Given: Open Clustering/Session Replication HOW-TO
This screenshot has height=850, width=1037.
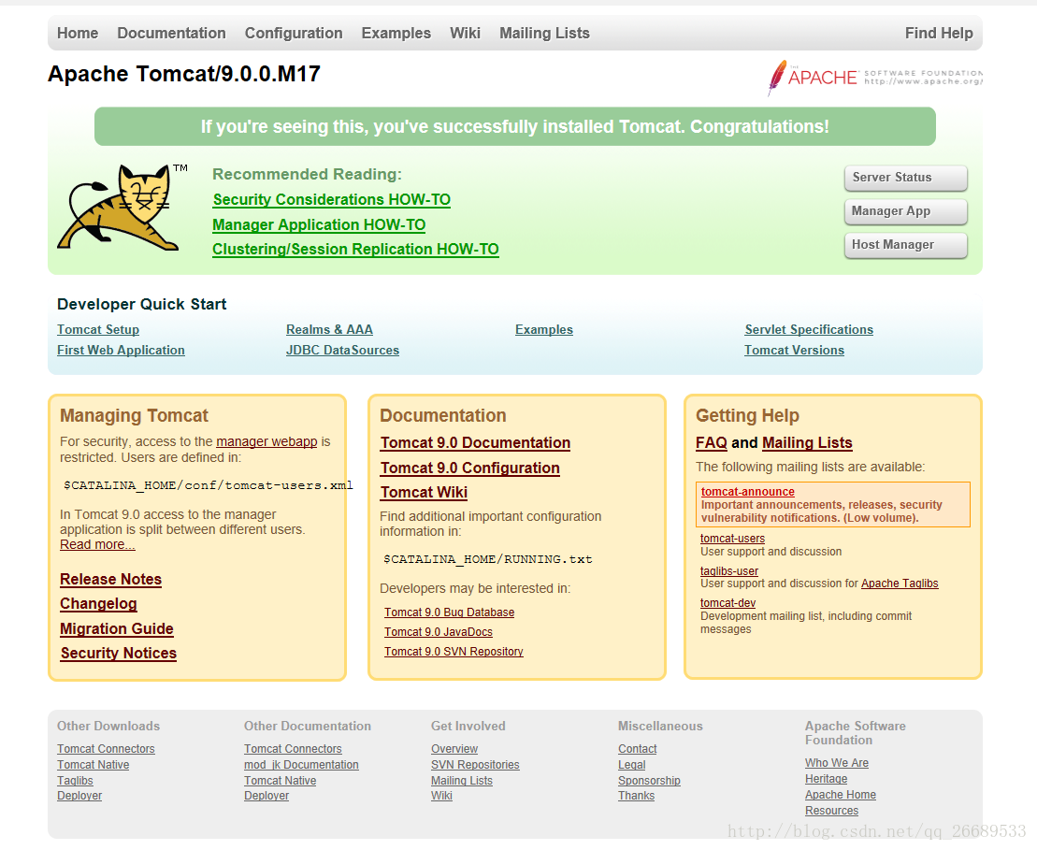Looking at the screenshot, I should [x=355, y=250].
